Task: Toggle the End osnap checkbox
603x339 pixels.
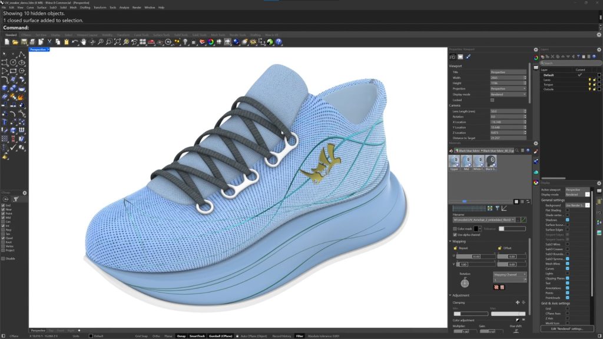Action: [3, 205]
